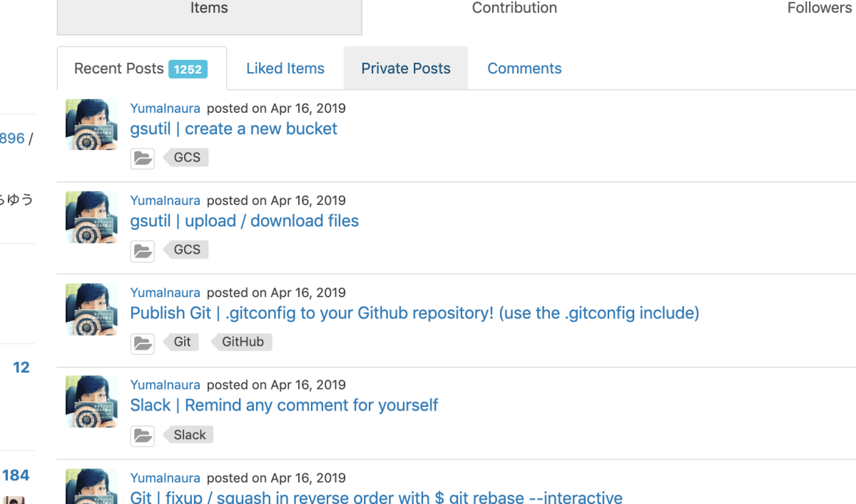The image size is (856, 504).
Task: Click folder icon beside the Git tag
Action: pyautogui.click(x=143, y=343)
